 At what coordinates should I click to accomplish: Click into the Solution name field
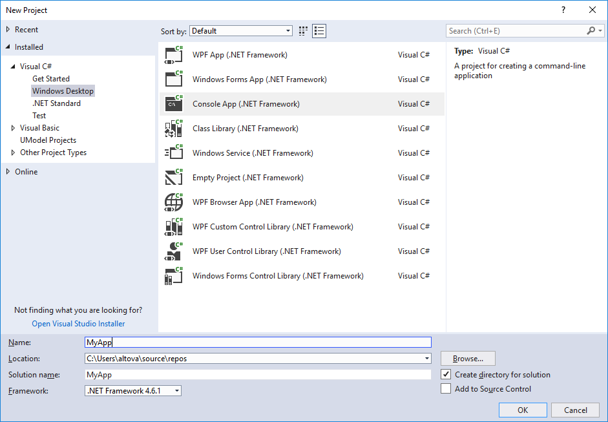257,375
